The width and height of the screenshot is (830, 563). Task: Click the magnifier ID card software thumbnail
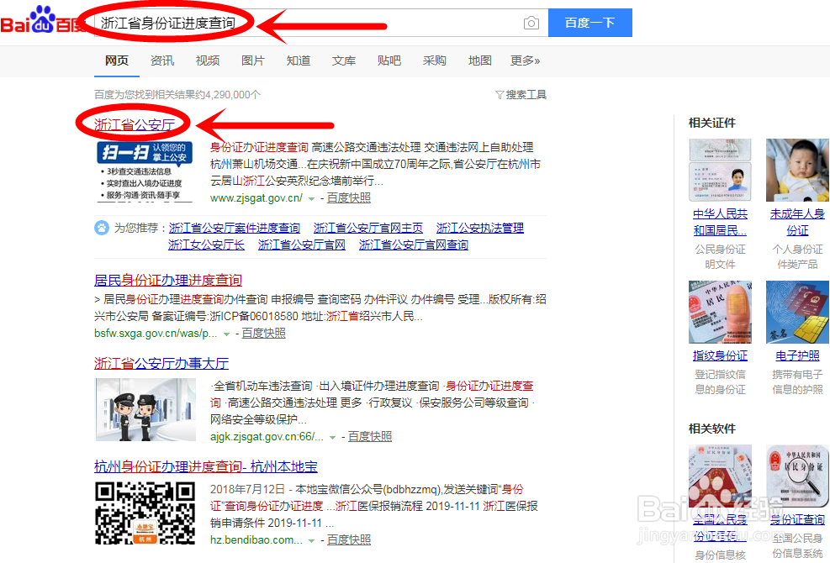point(797,476)
